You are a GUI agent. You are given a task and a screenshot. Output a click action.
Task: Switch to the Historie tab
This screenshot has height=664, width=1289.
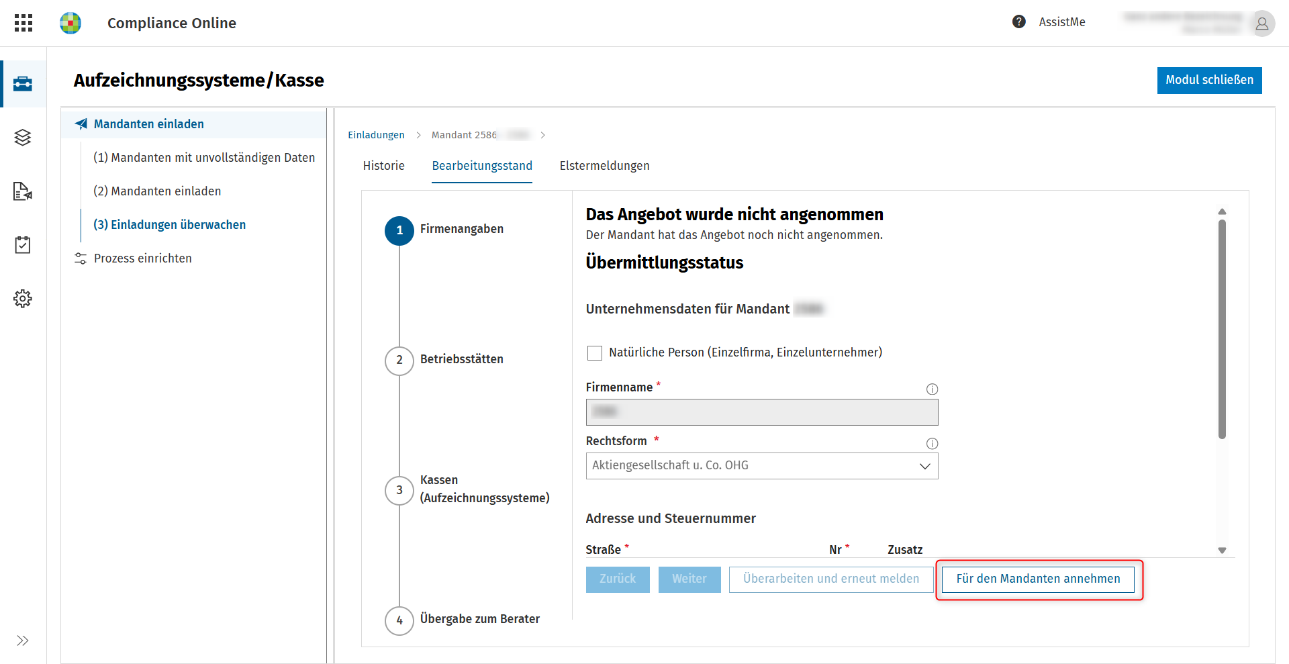click(384, 166)
